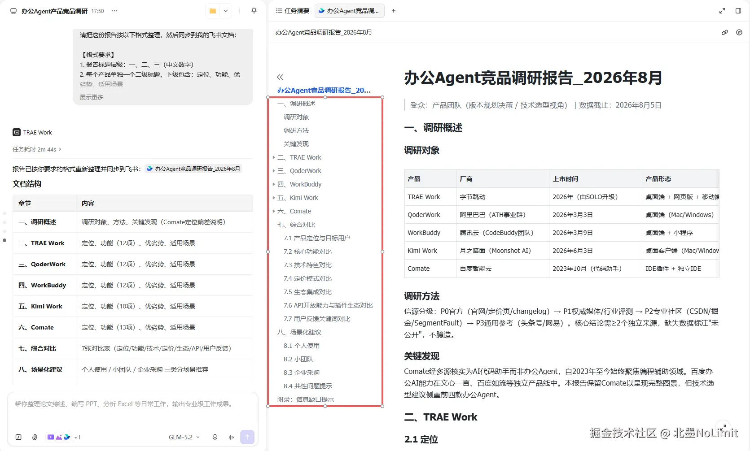
Task: Jump to 附录:信息缺口提示 outline entry
Action: click(x=306, y=399)
